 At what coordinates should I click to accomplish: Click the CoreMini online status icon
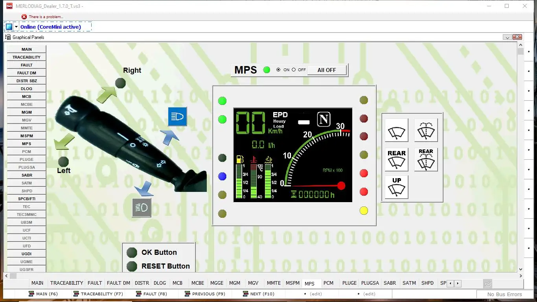[x=9, y=27]
